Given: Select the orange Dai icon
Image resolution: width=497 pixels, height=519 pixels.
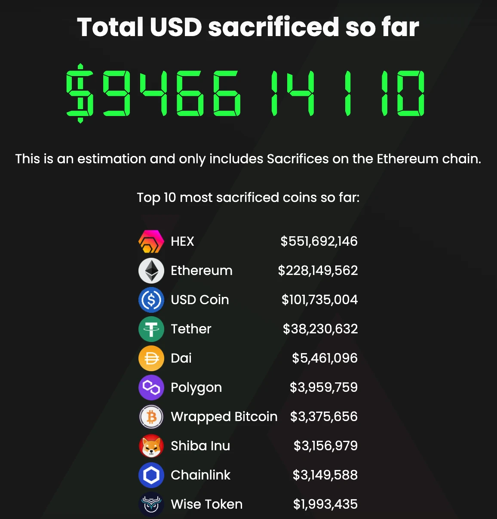Looking at the screenshot, I should click(151, 358).
